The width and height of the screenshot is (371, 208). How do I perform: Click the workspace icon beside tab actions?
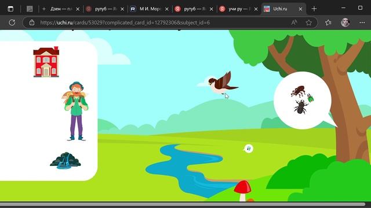[x=30, y=9]
